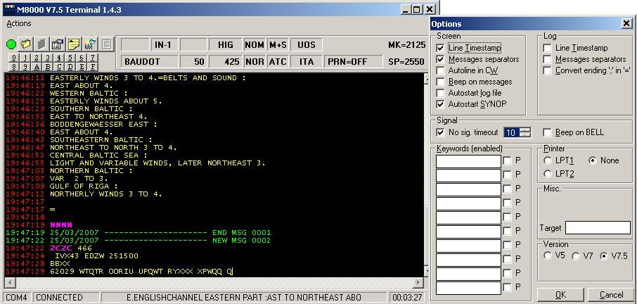Click memory button 3
This screenshot has height=304, width=637.
(x=48, y=58)
